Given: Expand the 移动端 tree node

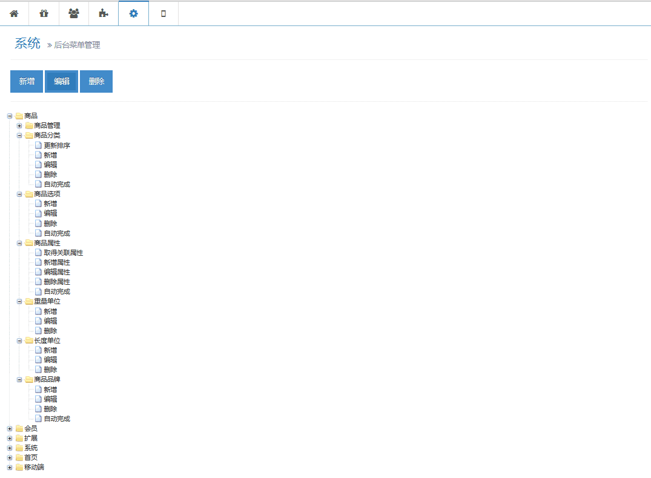Looking at the screenshot, I should pos(10,467).
